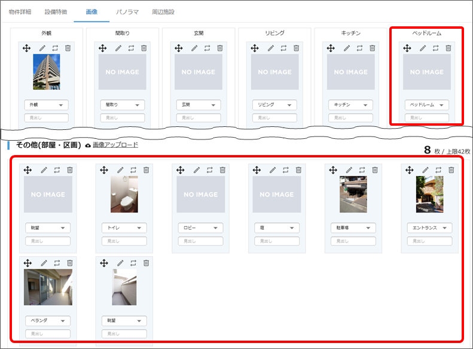473x349 pixels.
Task: Click pencil edit icon on 間取り card
Action: click(118, 48)
